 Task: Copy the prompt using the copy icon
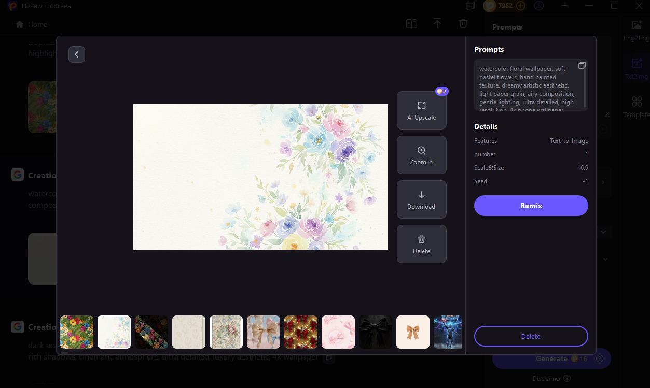(x=582, y=65)
